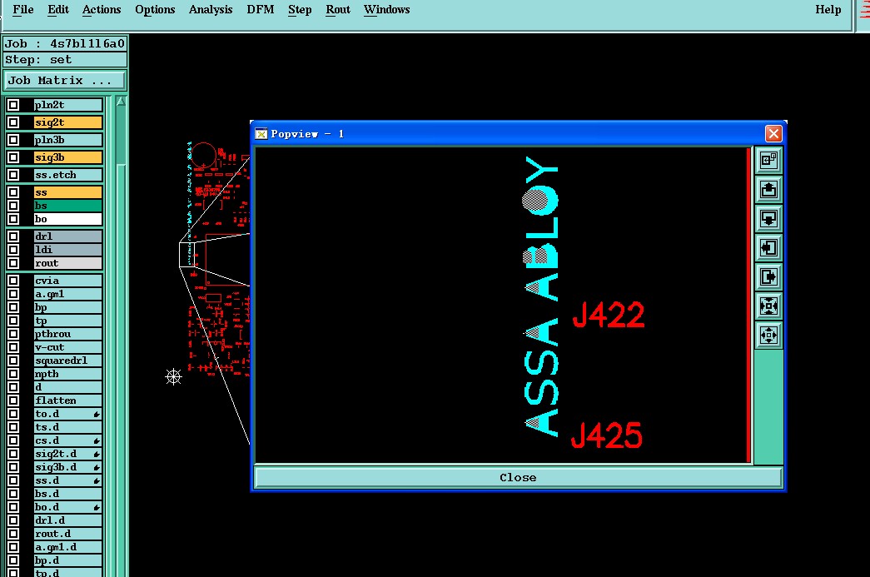Open the Analysis menu
Viewport: 870px width, 577px height.
[x=211, y=9]
